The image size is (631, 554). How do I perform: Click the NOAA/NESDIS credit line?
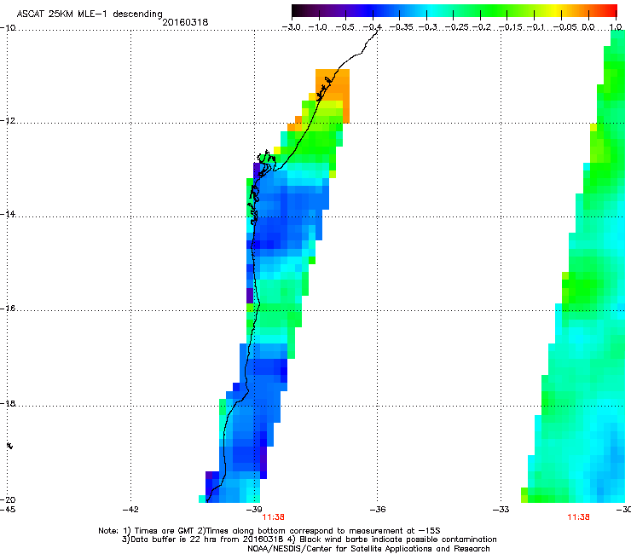pyautogui.click(x=368, y=549)
